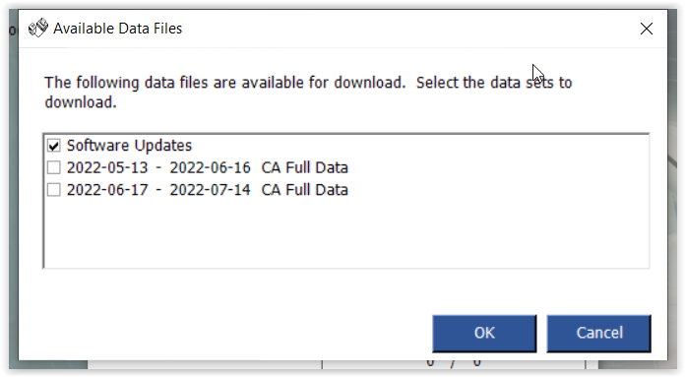Screen dimensions: 685x377
Task: Tick the 2022-06-17 CA Full Data checkbox
Action: point(54,190)
